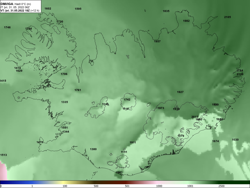The height and width of the screenshot is (188, 250).
Task: Click the 1418 height label
Action: (x=17, y=68)
